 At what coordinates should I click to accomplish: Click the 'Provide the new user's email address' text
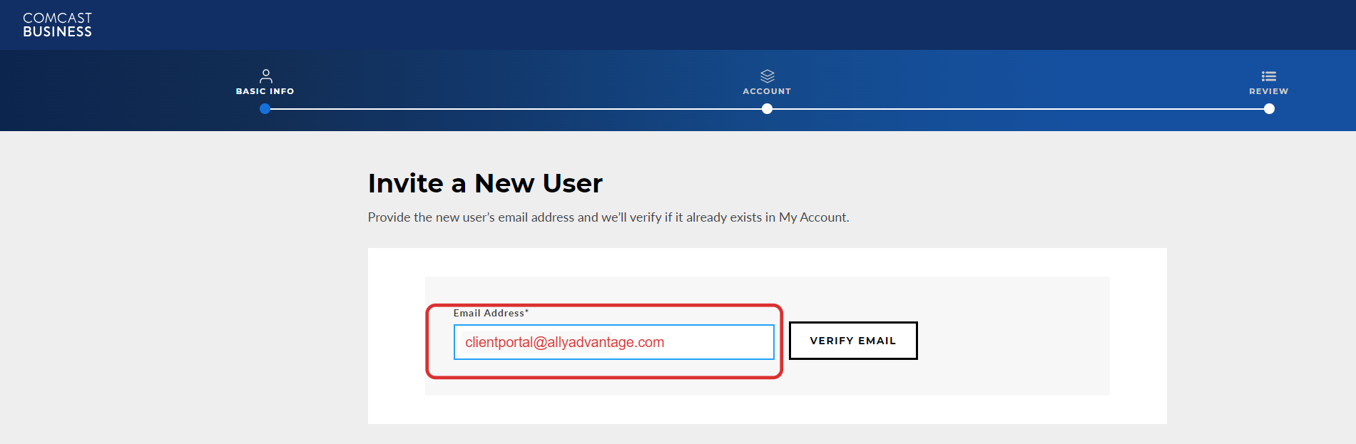tap(608, 217)
